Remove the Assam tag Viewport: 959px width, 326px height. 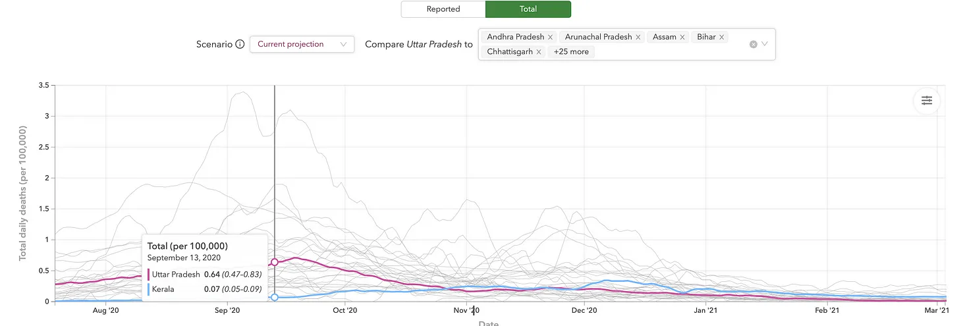pyautogui.click(x=682, y=37)
